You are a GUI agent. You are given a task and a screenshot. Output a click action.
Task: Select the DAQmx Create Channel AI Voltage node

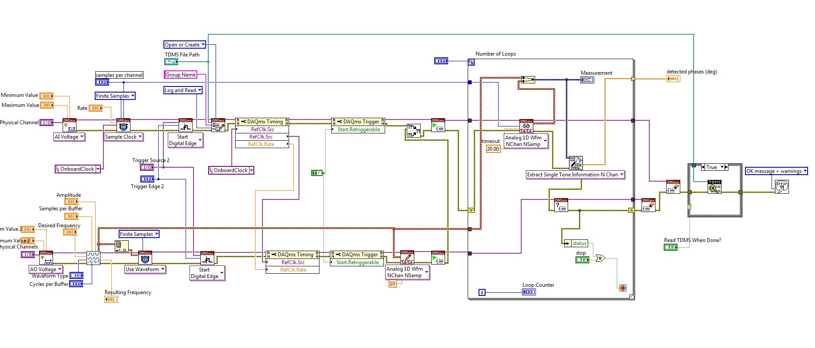70,125
